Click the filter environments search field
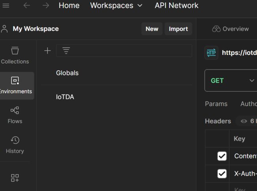Viewport: 257px width, 191px height. [124, 51]
